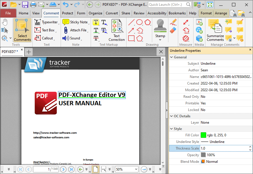Open the Underline Style dropdown
This screenshot has width=253, height=174.
pyautogui.click(x=226, y=142)
